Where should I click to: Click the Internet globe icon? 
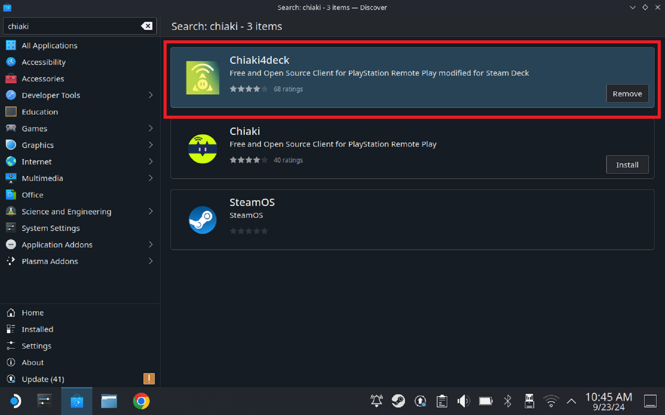point(11,161)
